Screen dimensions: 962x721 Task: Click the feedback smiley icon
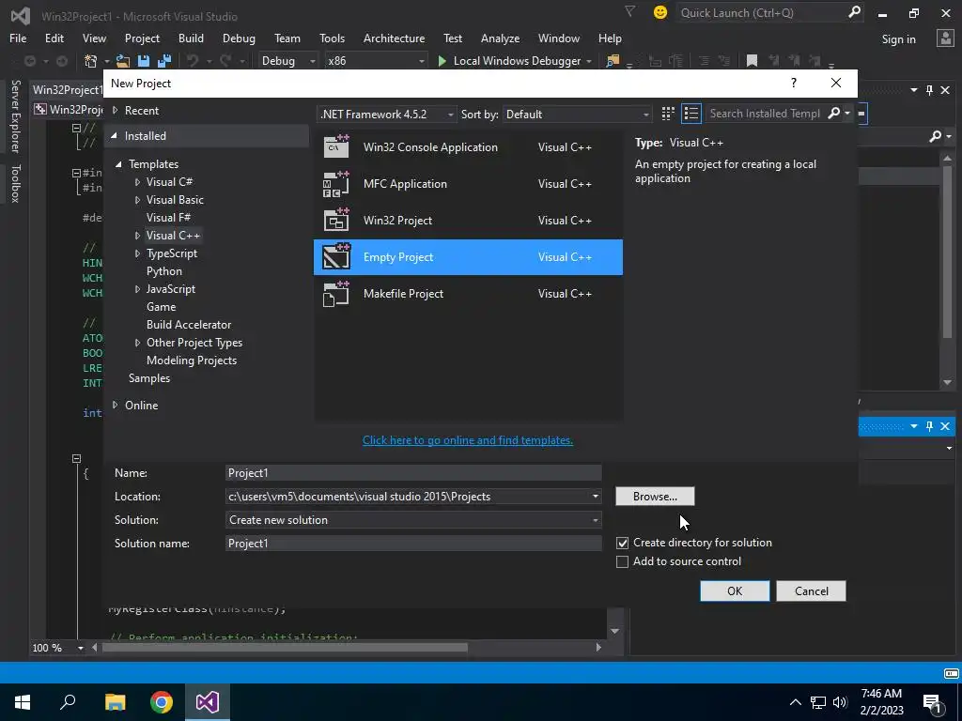pos(660,12)
